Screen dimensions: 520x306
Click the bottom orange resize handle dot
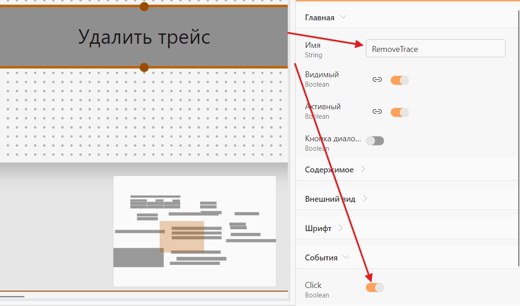coord(144,68)
